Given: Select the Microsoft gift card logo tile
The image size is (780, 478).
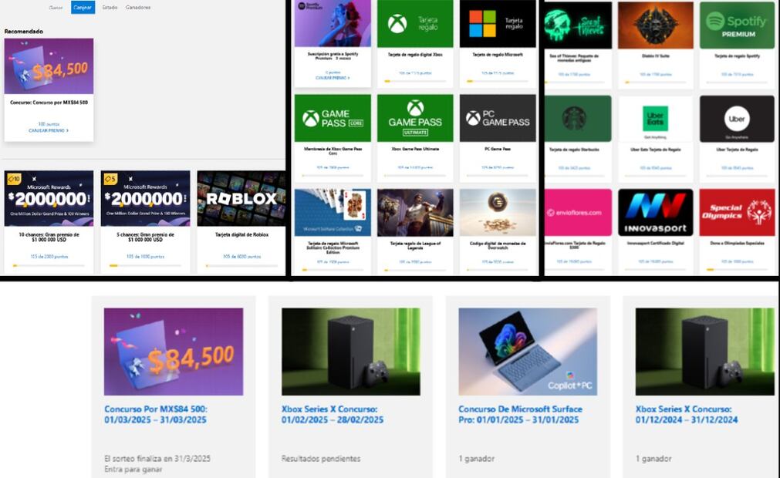Looking at the screenshot, I should pyautogui.click(x=497, y=24).
